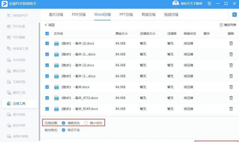Click the app logo in title bar

click(x=4, y=4)
